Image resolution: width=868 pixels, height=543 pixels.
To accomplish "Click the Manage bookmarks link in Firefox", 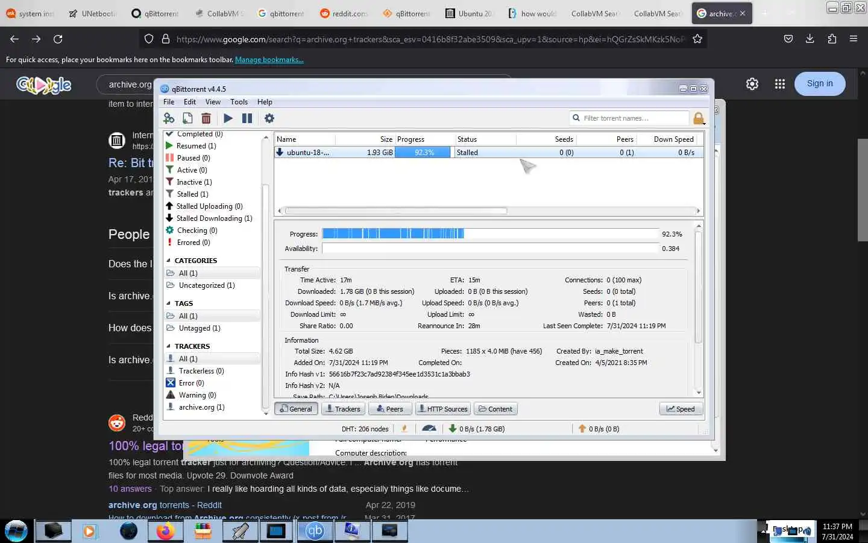I will tap(269, 60).
